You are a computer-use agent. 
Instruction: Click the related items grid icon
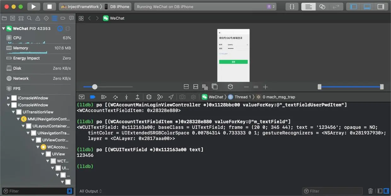click(81, 18)
